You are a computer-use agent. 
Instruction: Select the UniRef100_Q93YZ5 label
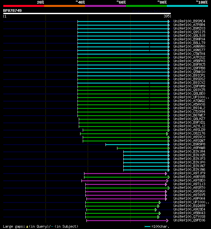click(x=189, y=90)
